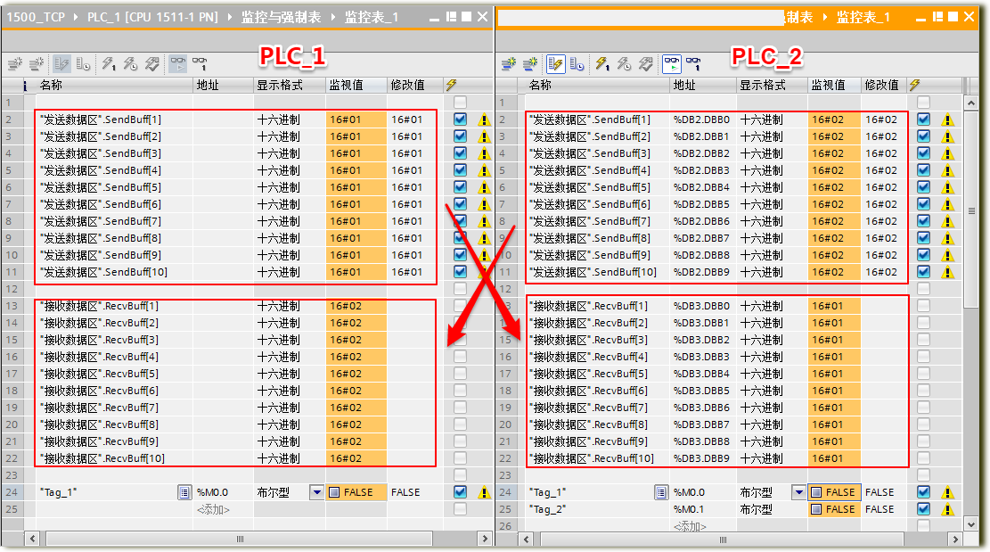Click Enable peripheral outputs icon in PLC_1
990x552 pixels.
[x=151, y=63]
